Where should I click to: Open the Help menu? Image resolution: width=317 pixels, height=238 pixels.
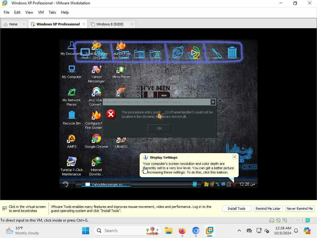tap(65, 12)
